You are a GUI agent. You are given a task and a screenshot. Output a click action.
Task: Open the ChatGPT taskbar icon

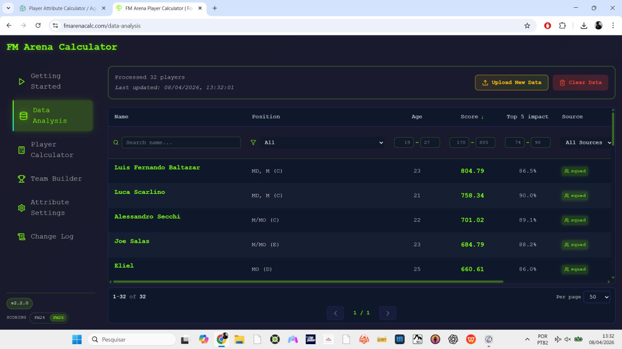(453, 339)
